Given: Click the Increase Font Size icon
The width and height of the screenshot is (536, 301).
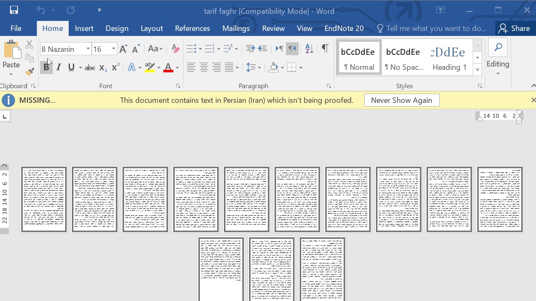Looking at the screenshot, I should pyautogui.click(x=123, y=49).
